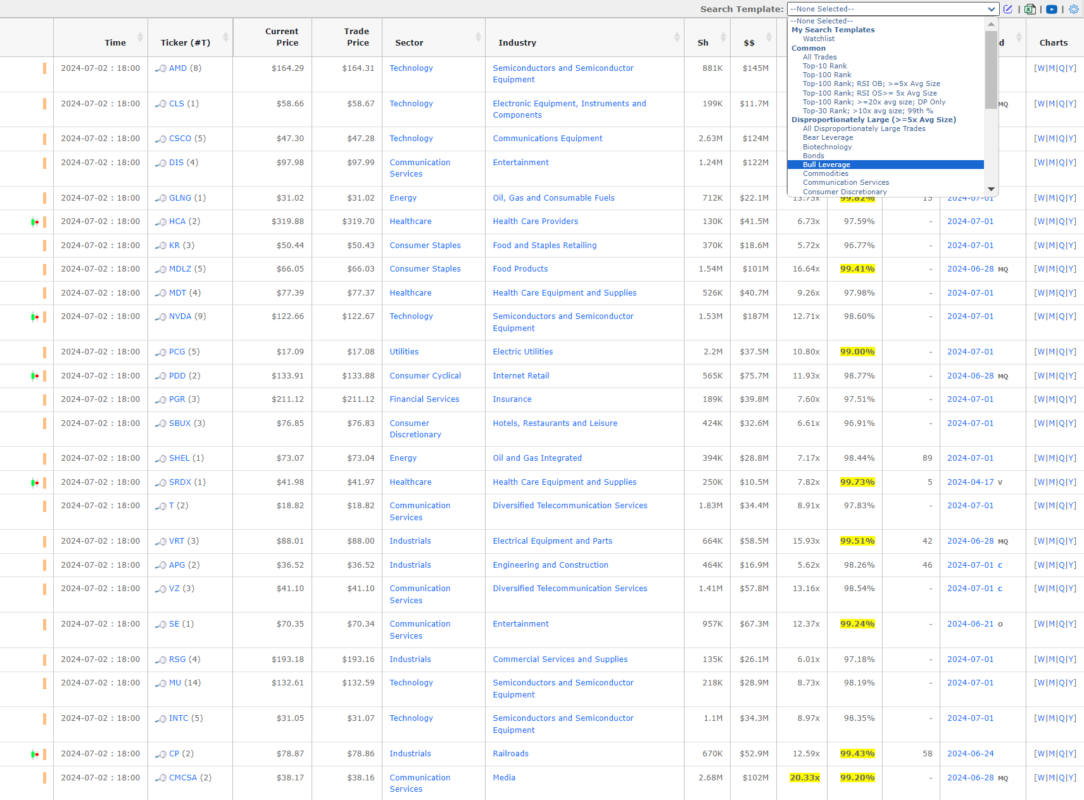Viewport: 1084px width, 800px height.
Task: Open Energy sector link in SHEL row
Action: tap(403, 458)
